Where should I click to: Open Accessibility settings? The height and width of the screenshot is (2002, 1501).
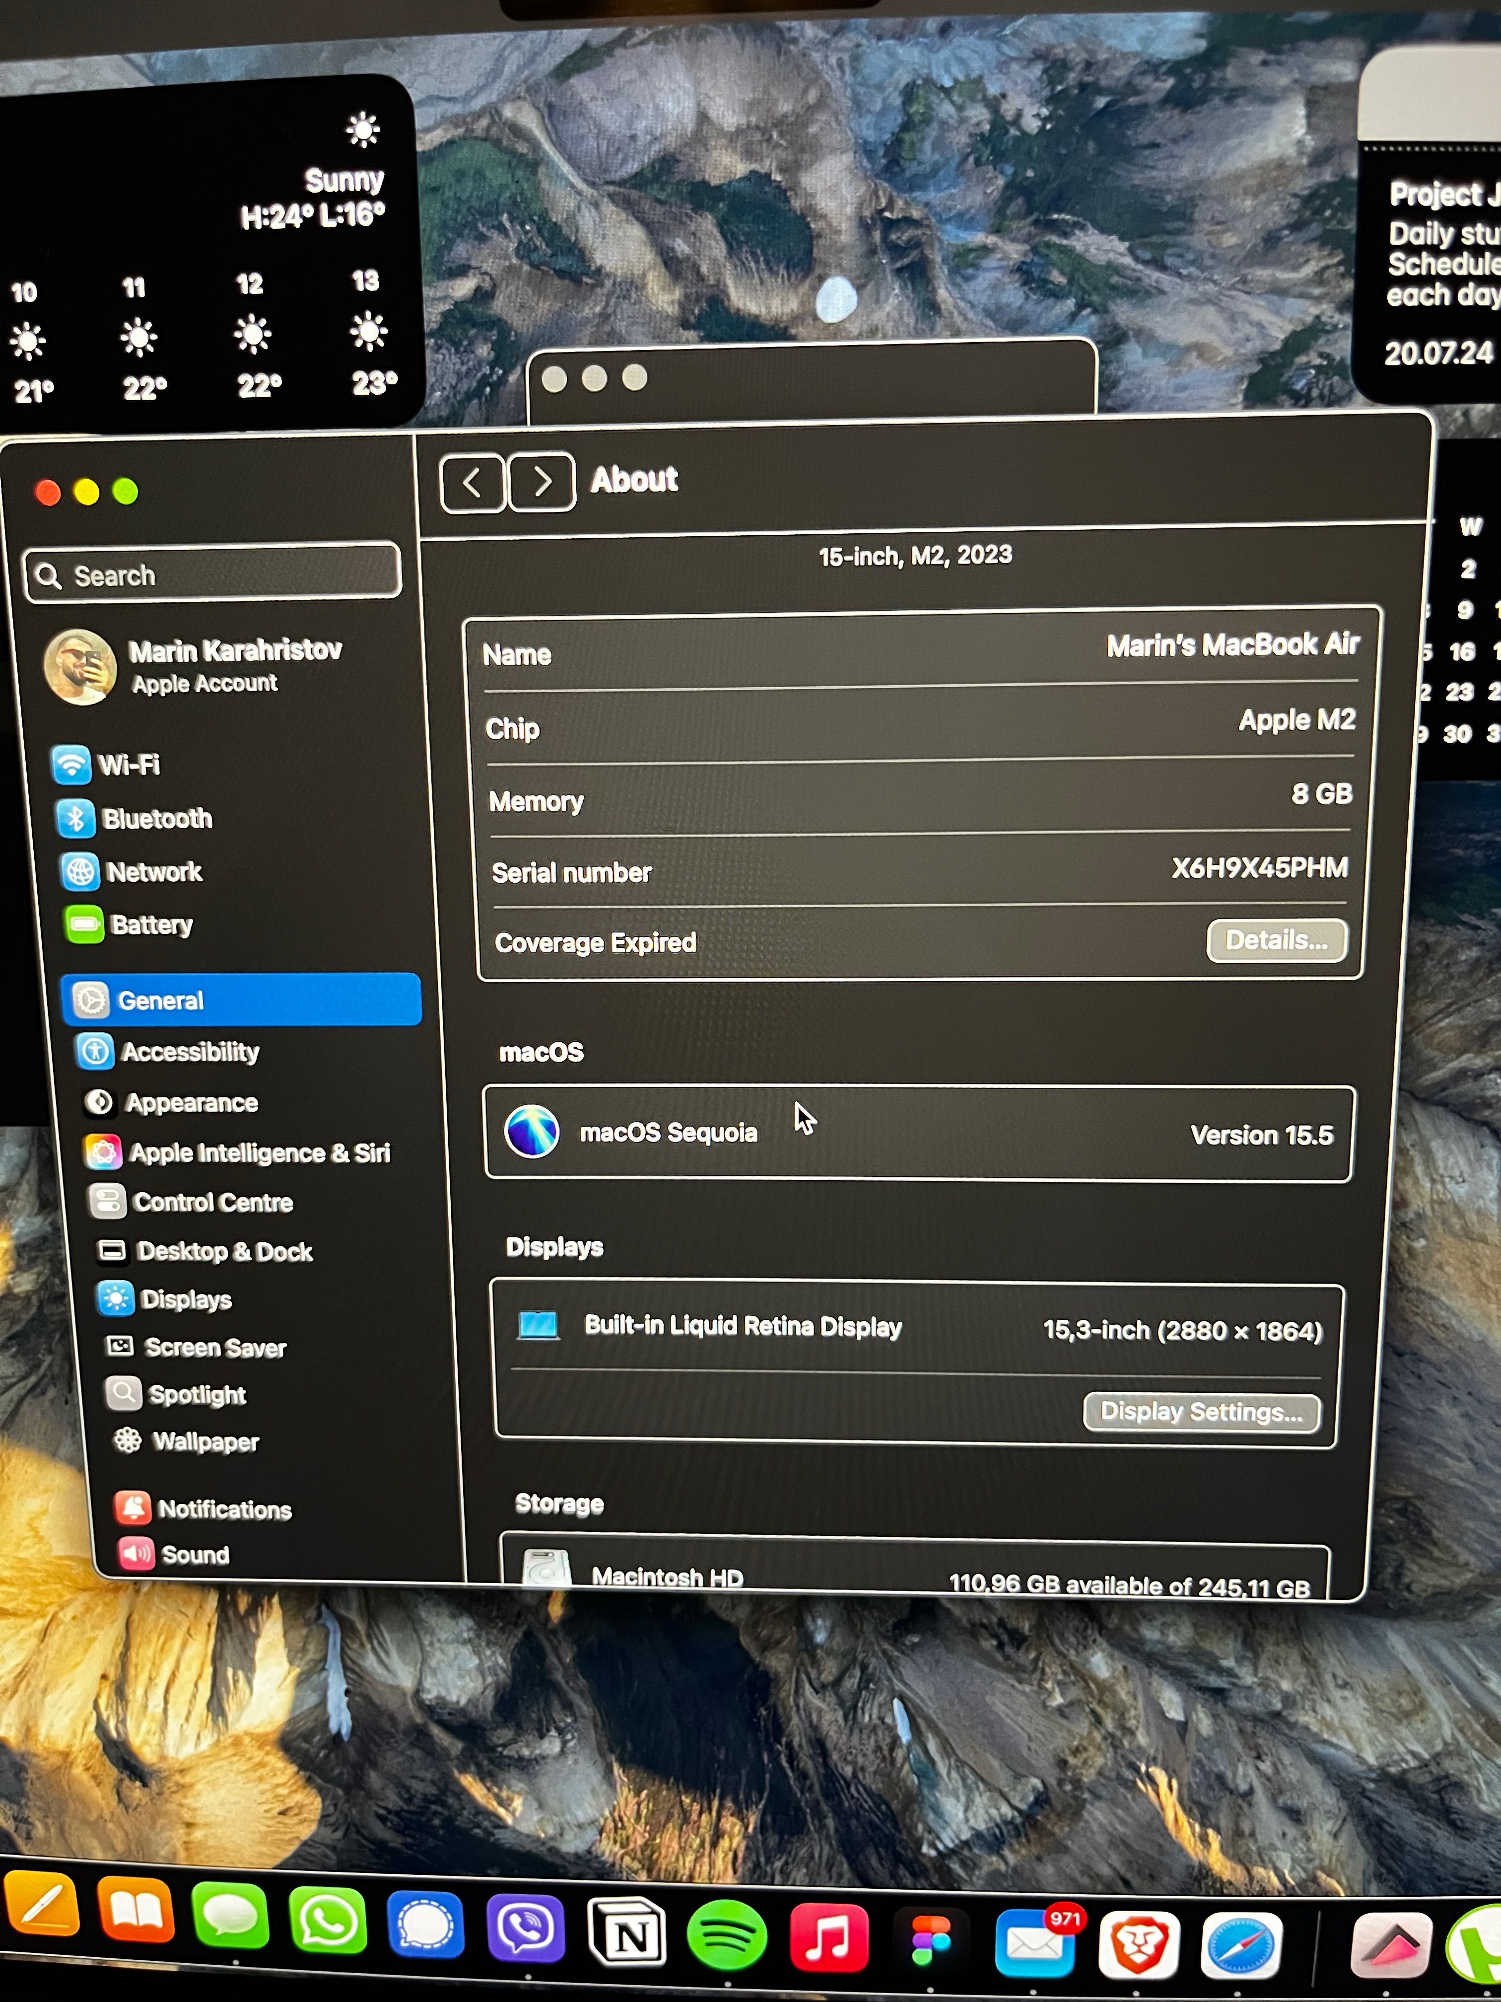pyautogui.click(x=169, y=1052)
